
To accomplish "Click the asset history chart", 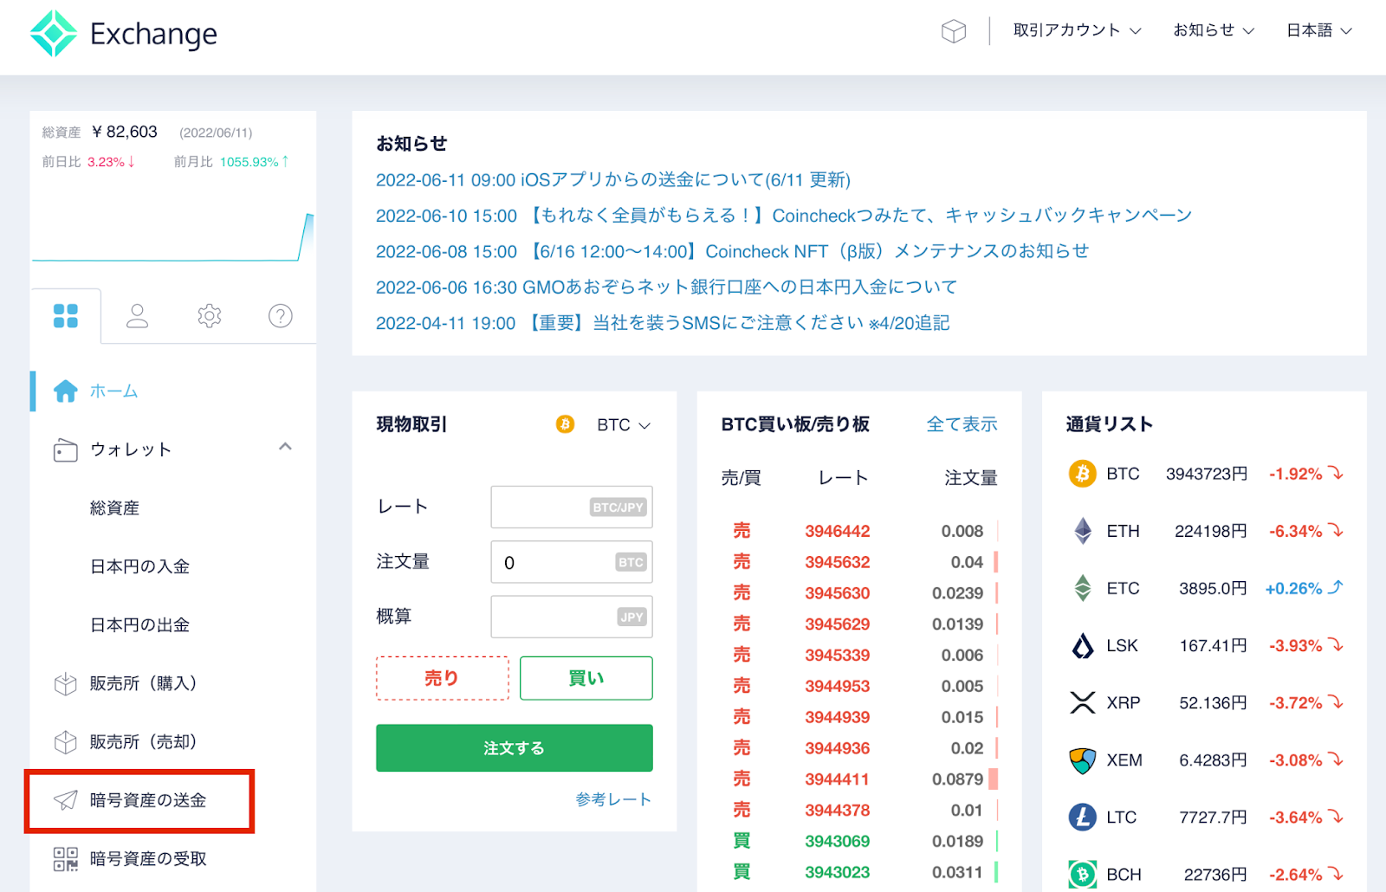I will 172,236.
